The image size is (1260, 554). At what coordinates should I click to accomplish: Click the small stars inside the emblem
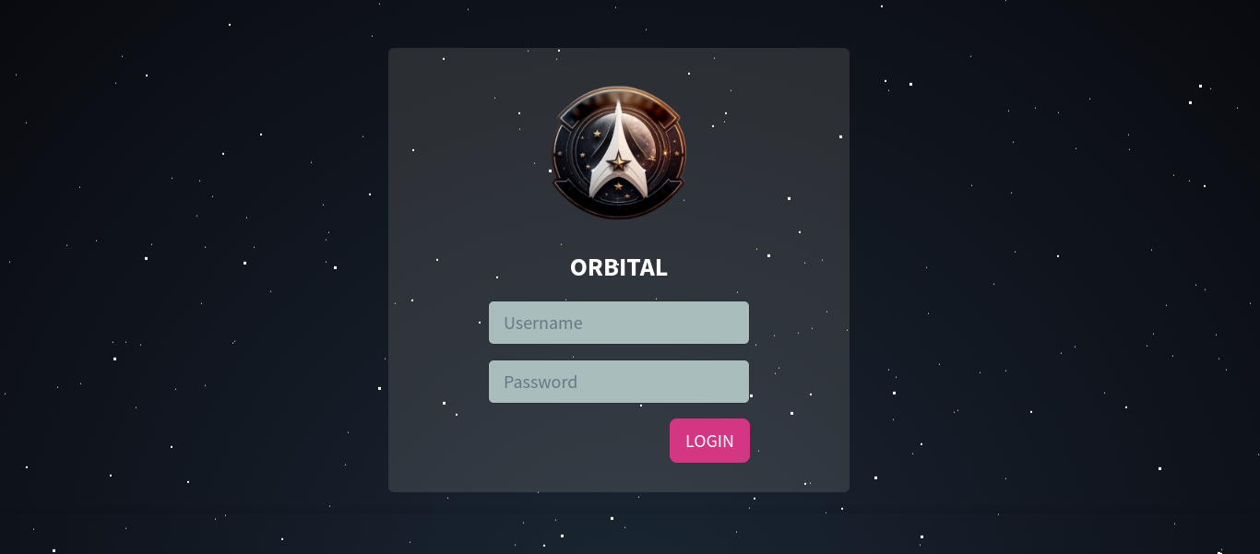pyautogui.click(x=596, y=135)
